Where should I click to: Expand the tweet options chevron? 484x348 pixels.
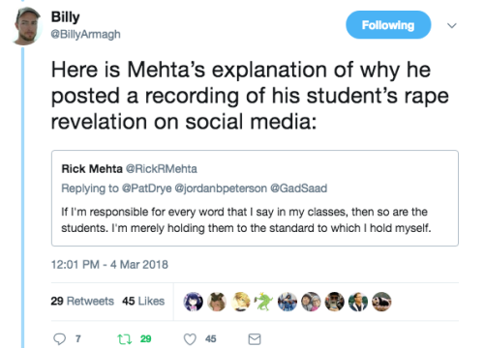click(452, 25)
